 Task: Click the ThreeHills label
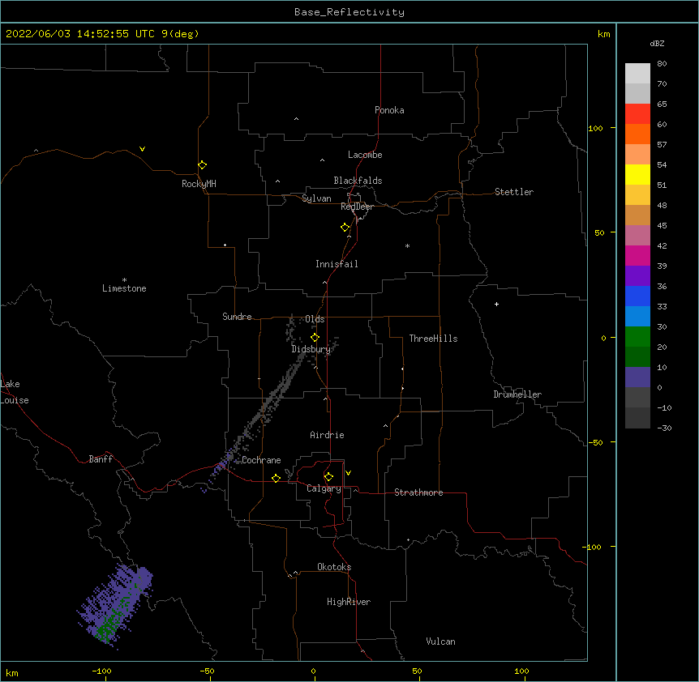click(433, 339)
